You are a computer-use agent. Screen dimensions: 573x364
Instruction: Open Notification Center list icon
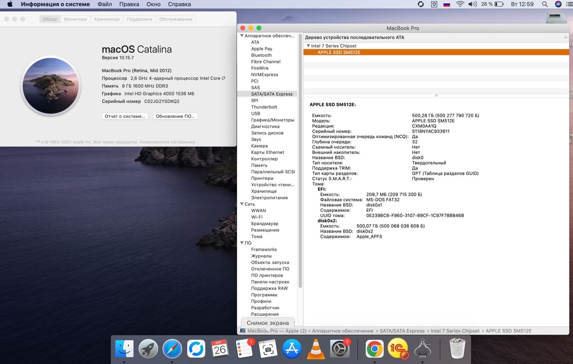[x=569, y=4]
